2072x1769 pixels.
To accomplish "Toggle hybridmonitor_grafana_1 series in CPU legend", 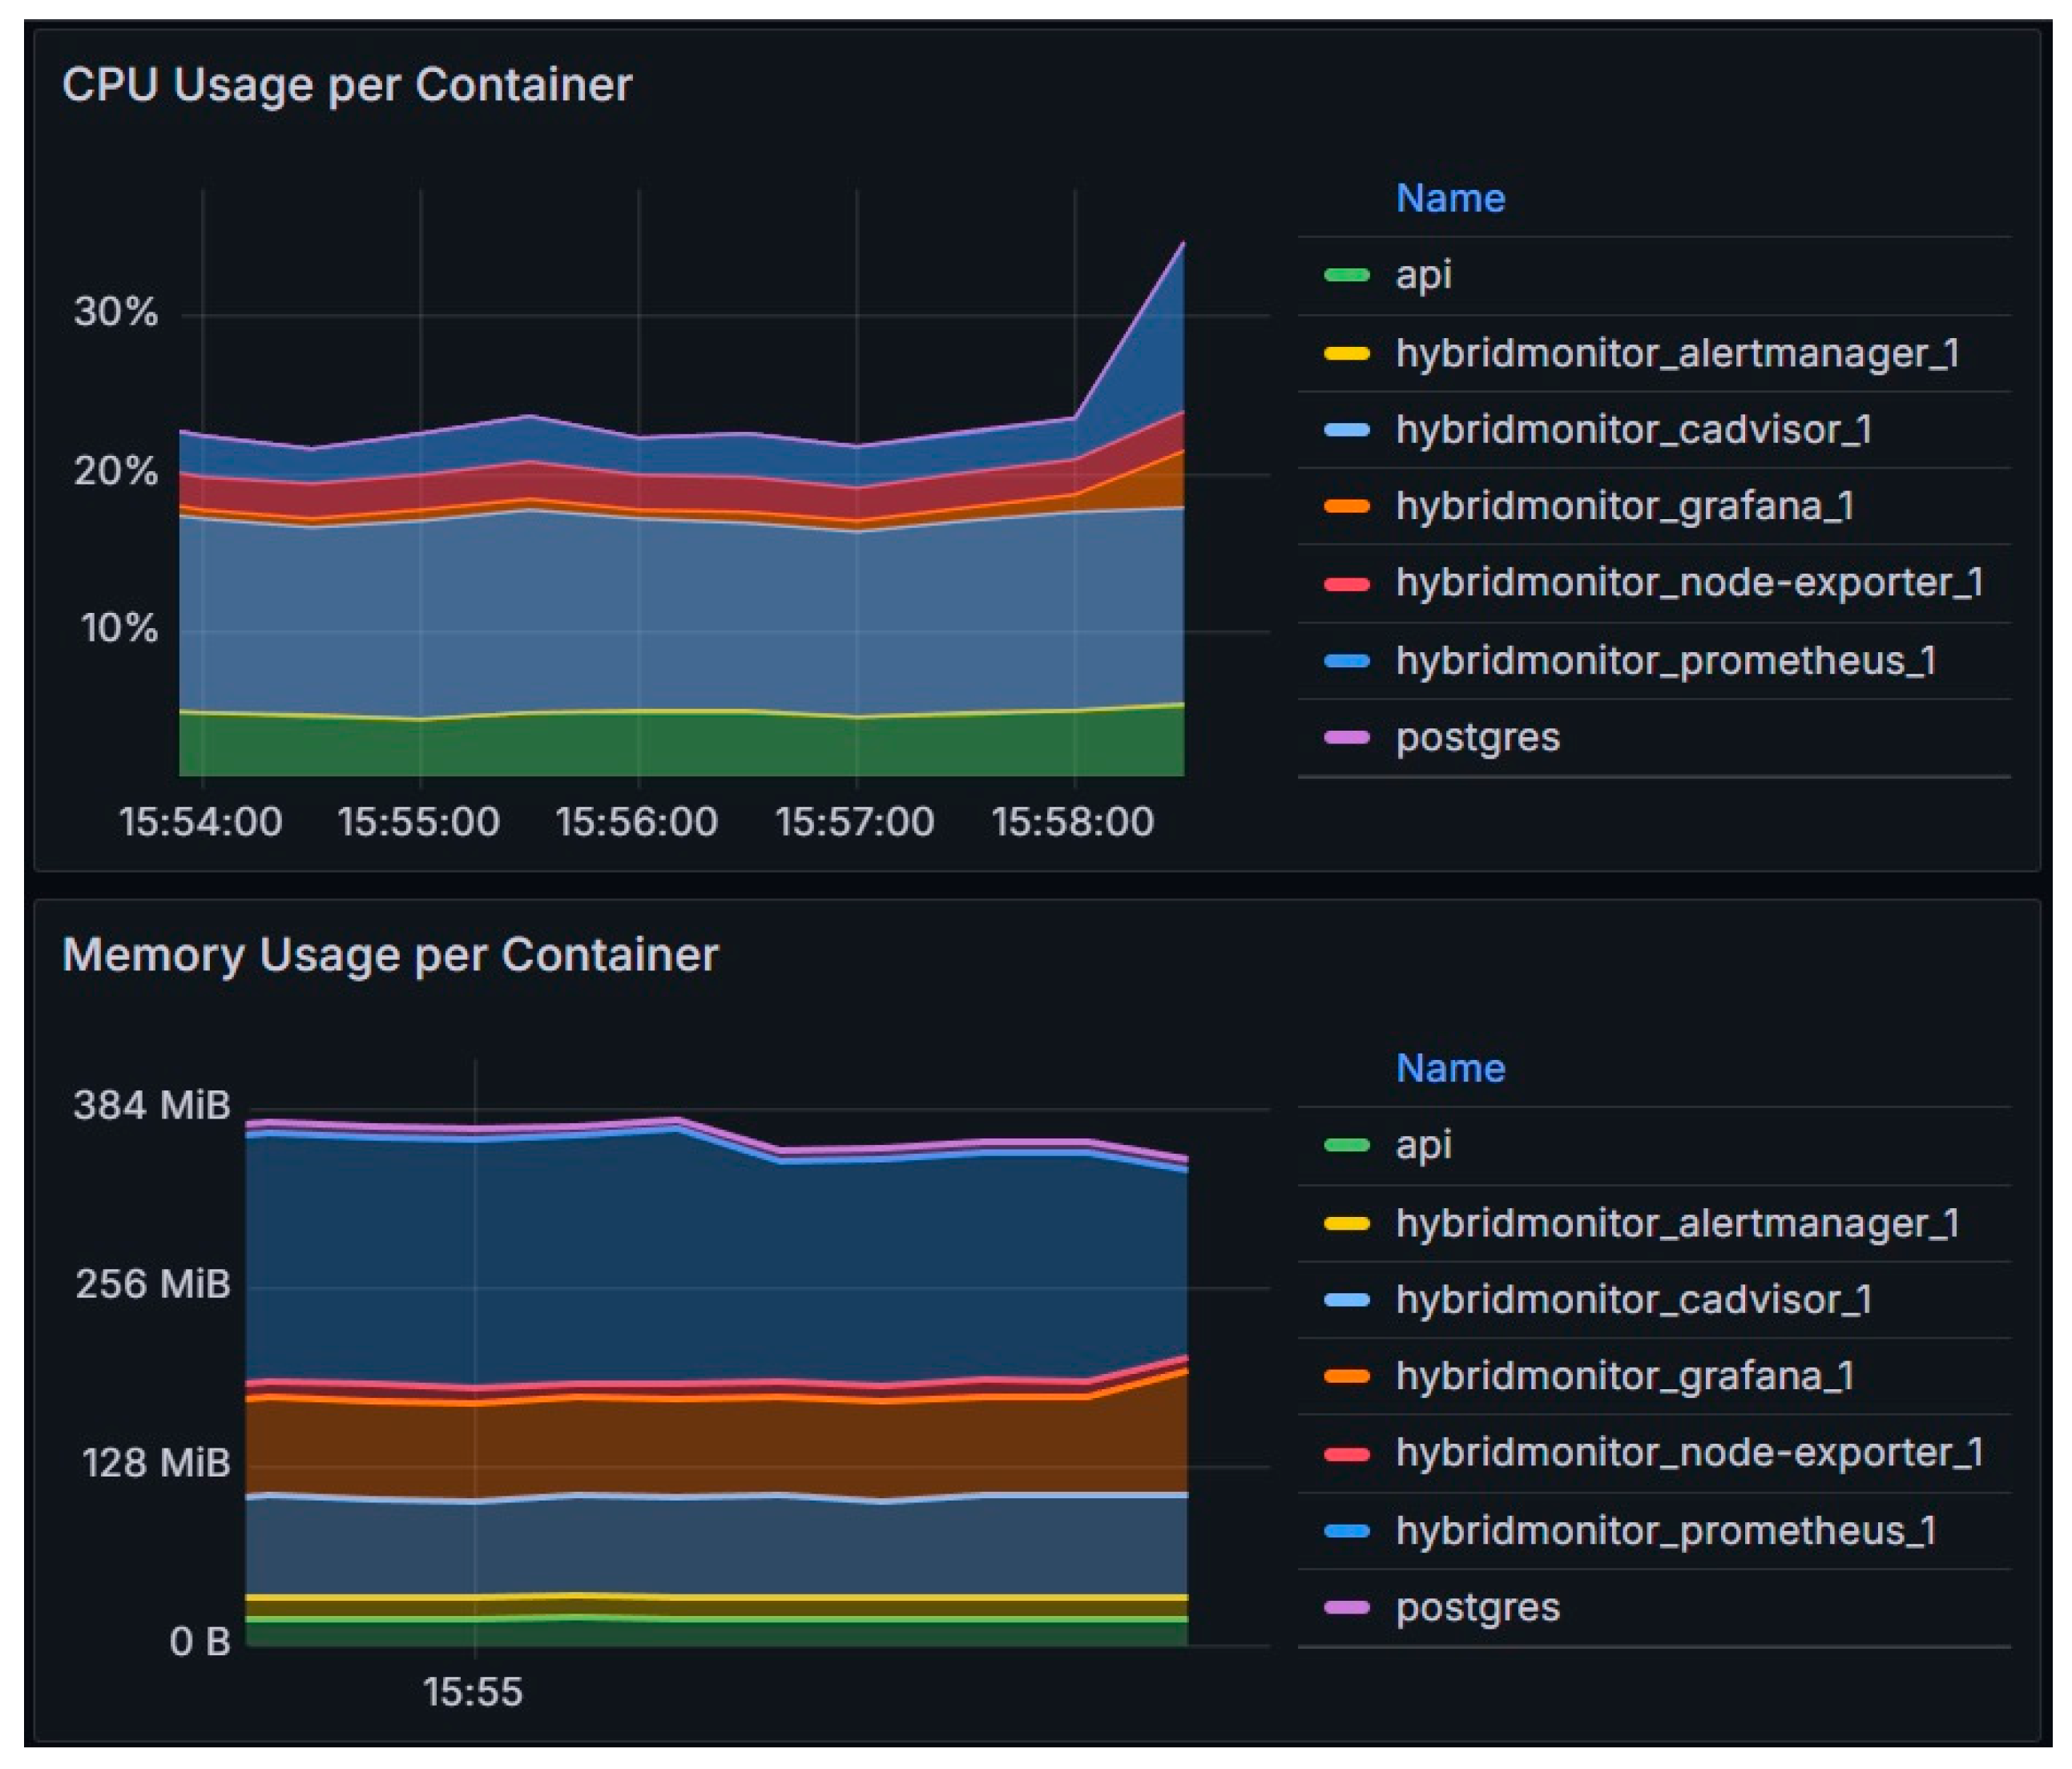I will [x=1624, y=506].
